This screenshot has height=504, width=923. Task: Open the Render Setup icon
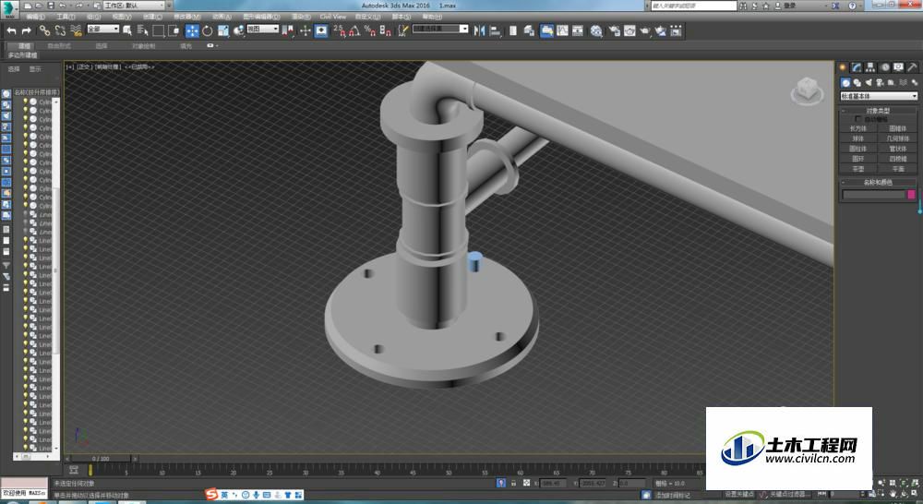point(614,30)
